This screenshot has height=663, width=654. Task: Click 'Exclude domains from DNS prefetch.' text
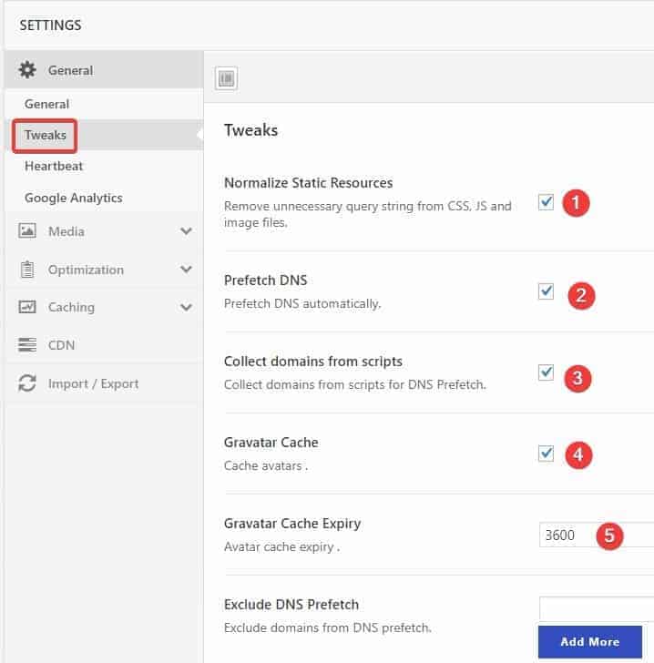coord(327,627)
